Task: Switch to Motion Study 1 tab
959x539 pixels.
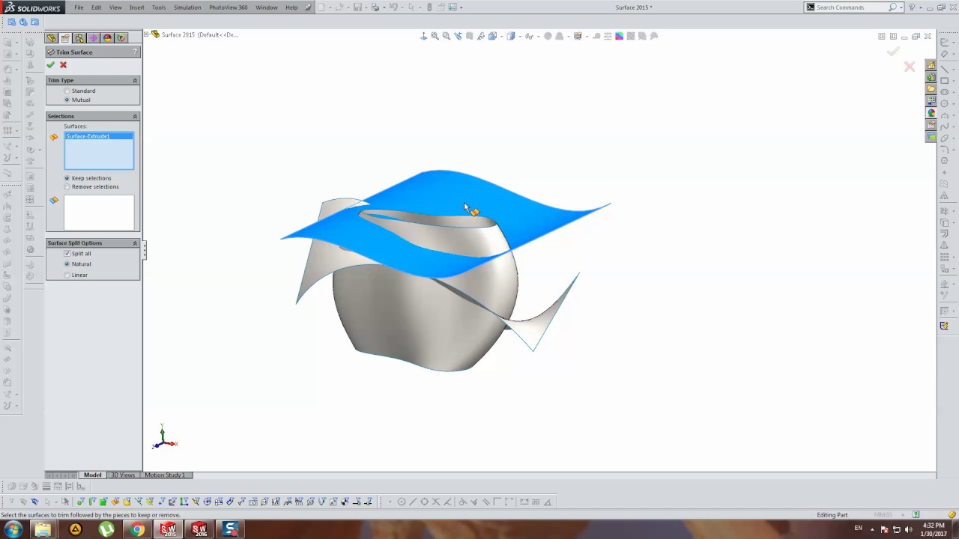Action: 165,475
